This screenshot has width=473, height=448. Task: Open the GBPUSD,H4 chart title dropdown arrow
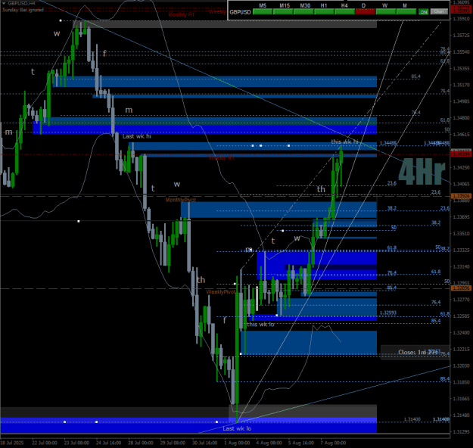pos(4,3)
